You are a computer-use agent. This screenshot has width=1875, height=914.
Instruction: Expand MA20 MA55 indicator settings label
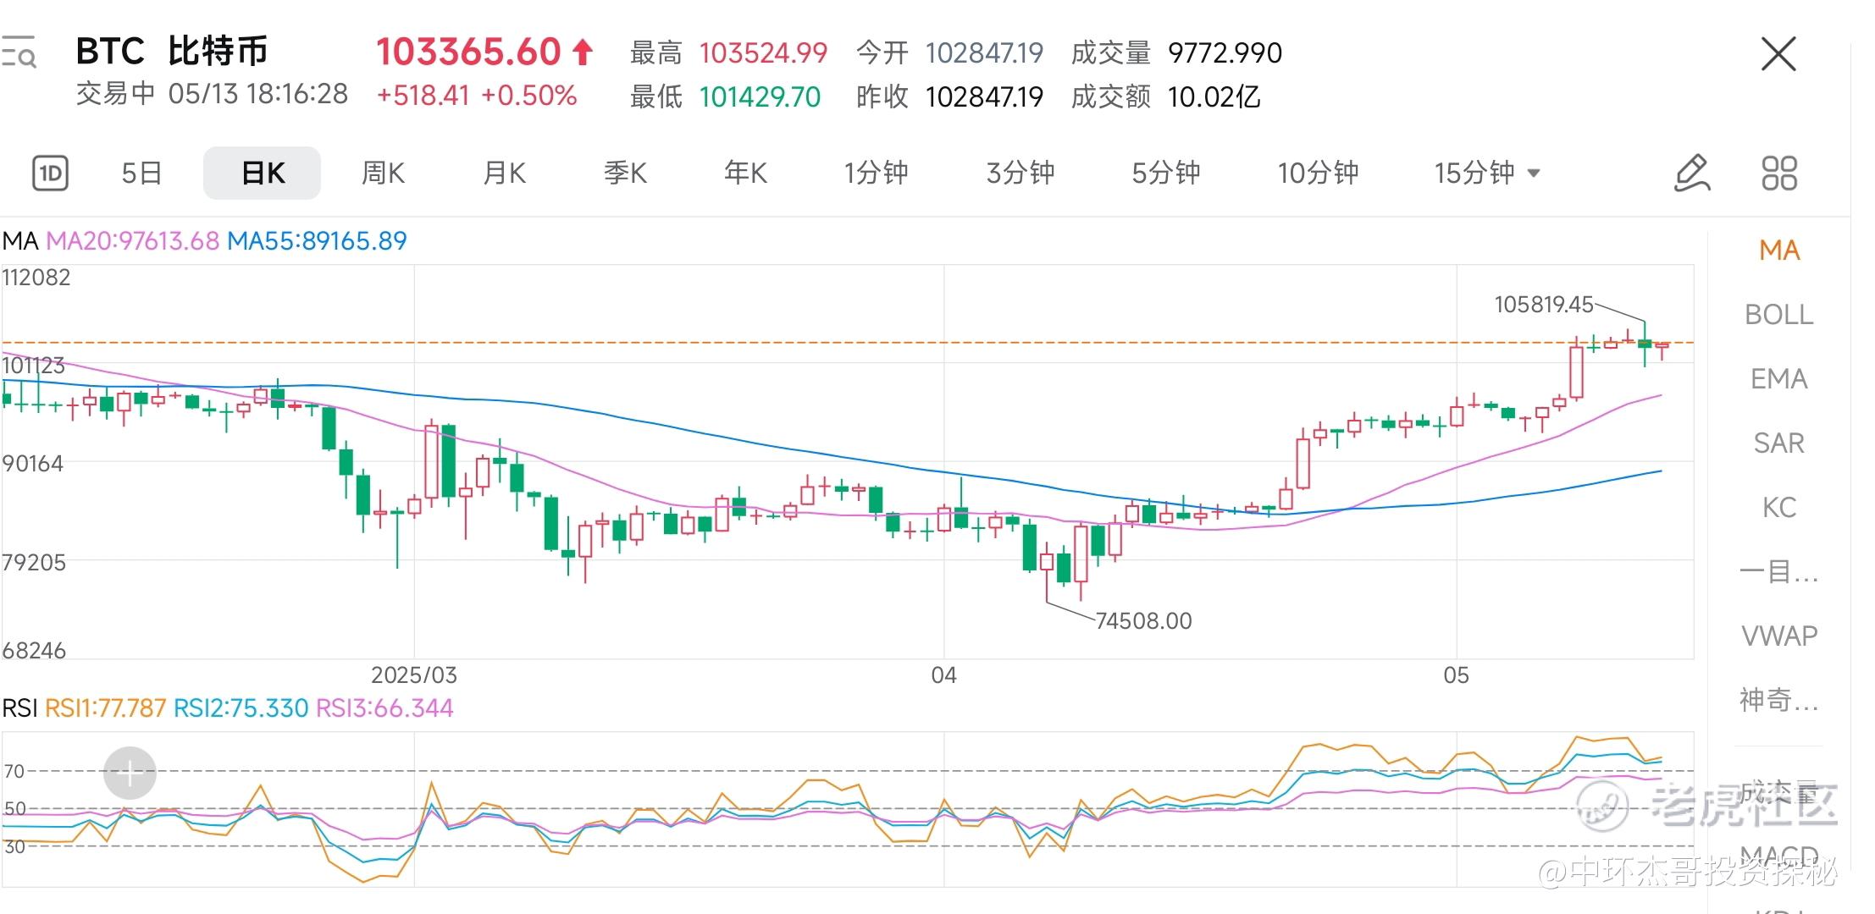204,241
